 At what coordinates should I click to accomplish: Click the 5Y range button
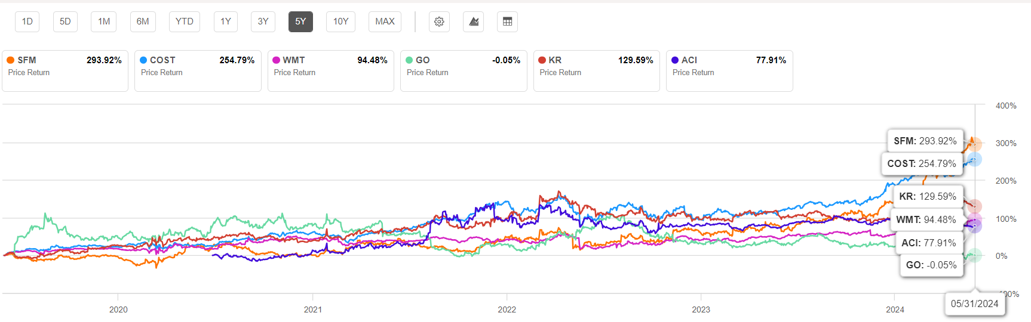(x=300, y=22)
